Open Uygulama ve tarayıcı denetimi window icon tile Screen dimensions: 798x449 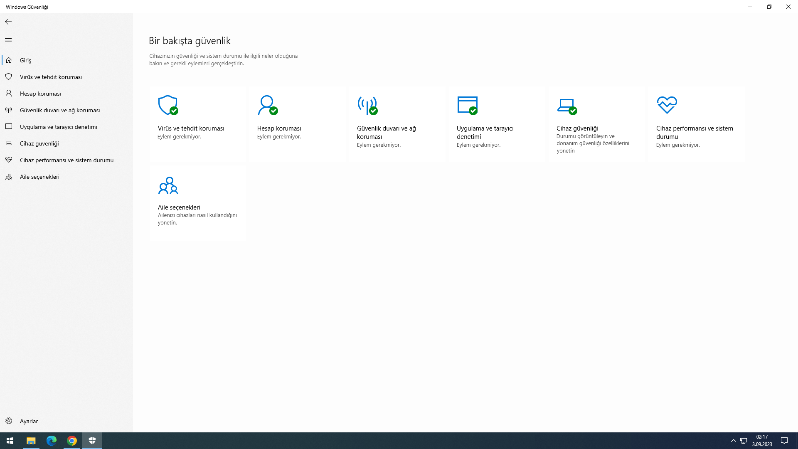tap(467, 105)
